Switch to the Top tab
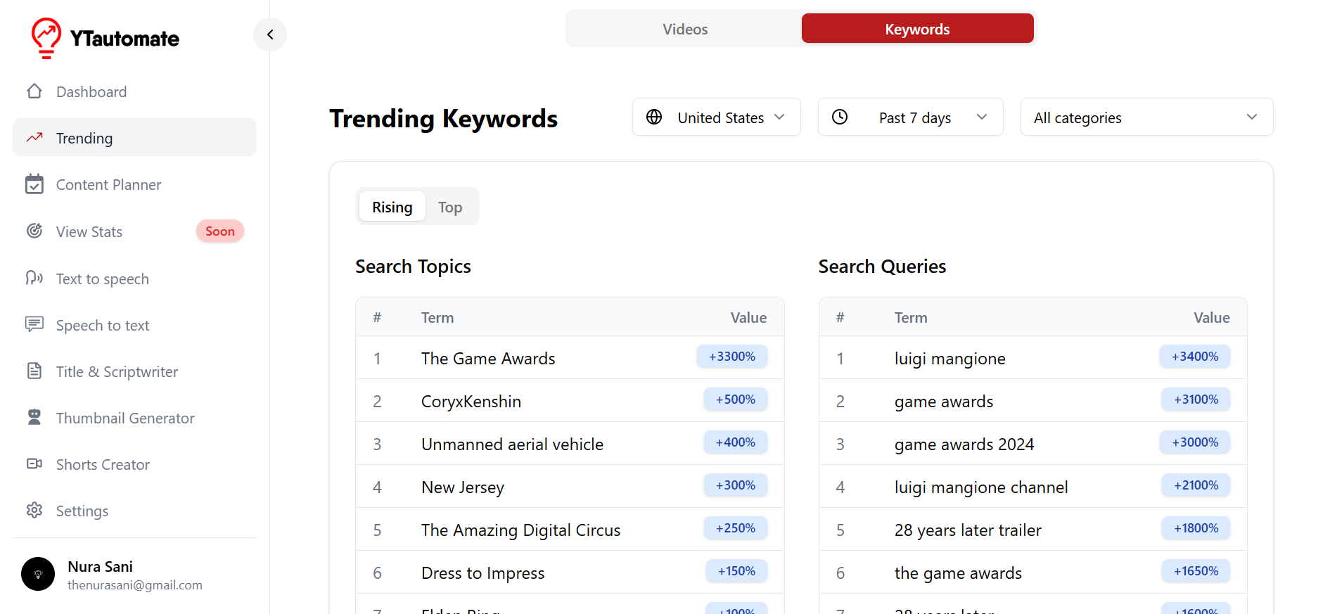This screenshot has height=614, width=1330. tap(450, 207)
